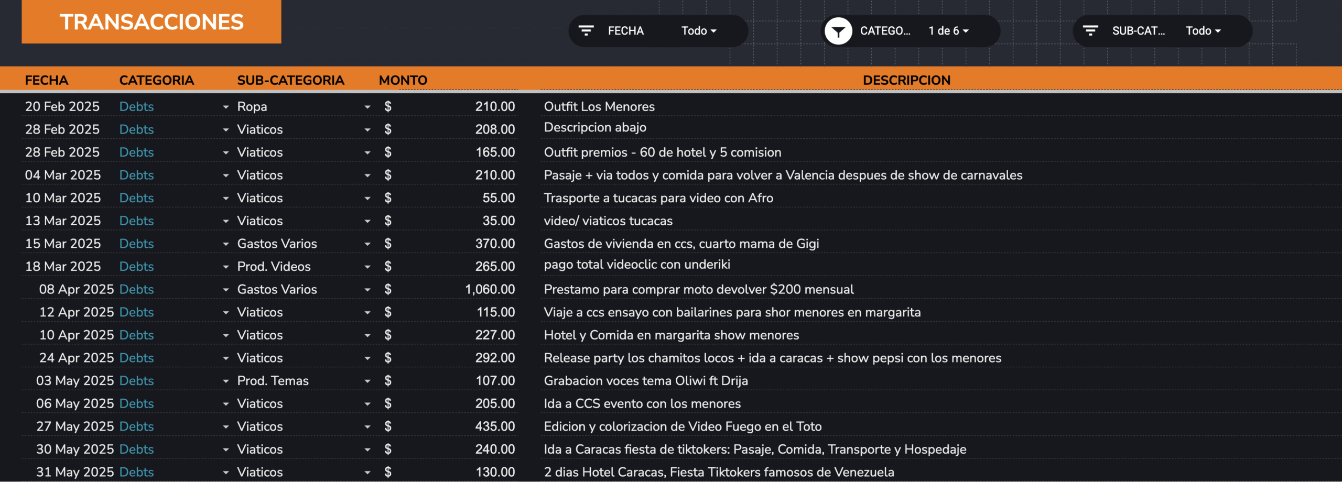Click description 'pago total videoclic con underiki'
The image size is (1342, 482).
point(637,264)
